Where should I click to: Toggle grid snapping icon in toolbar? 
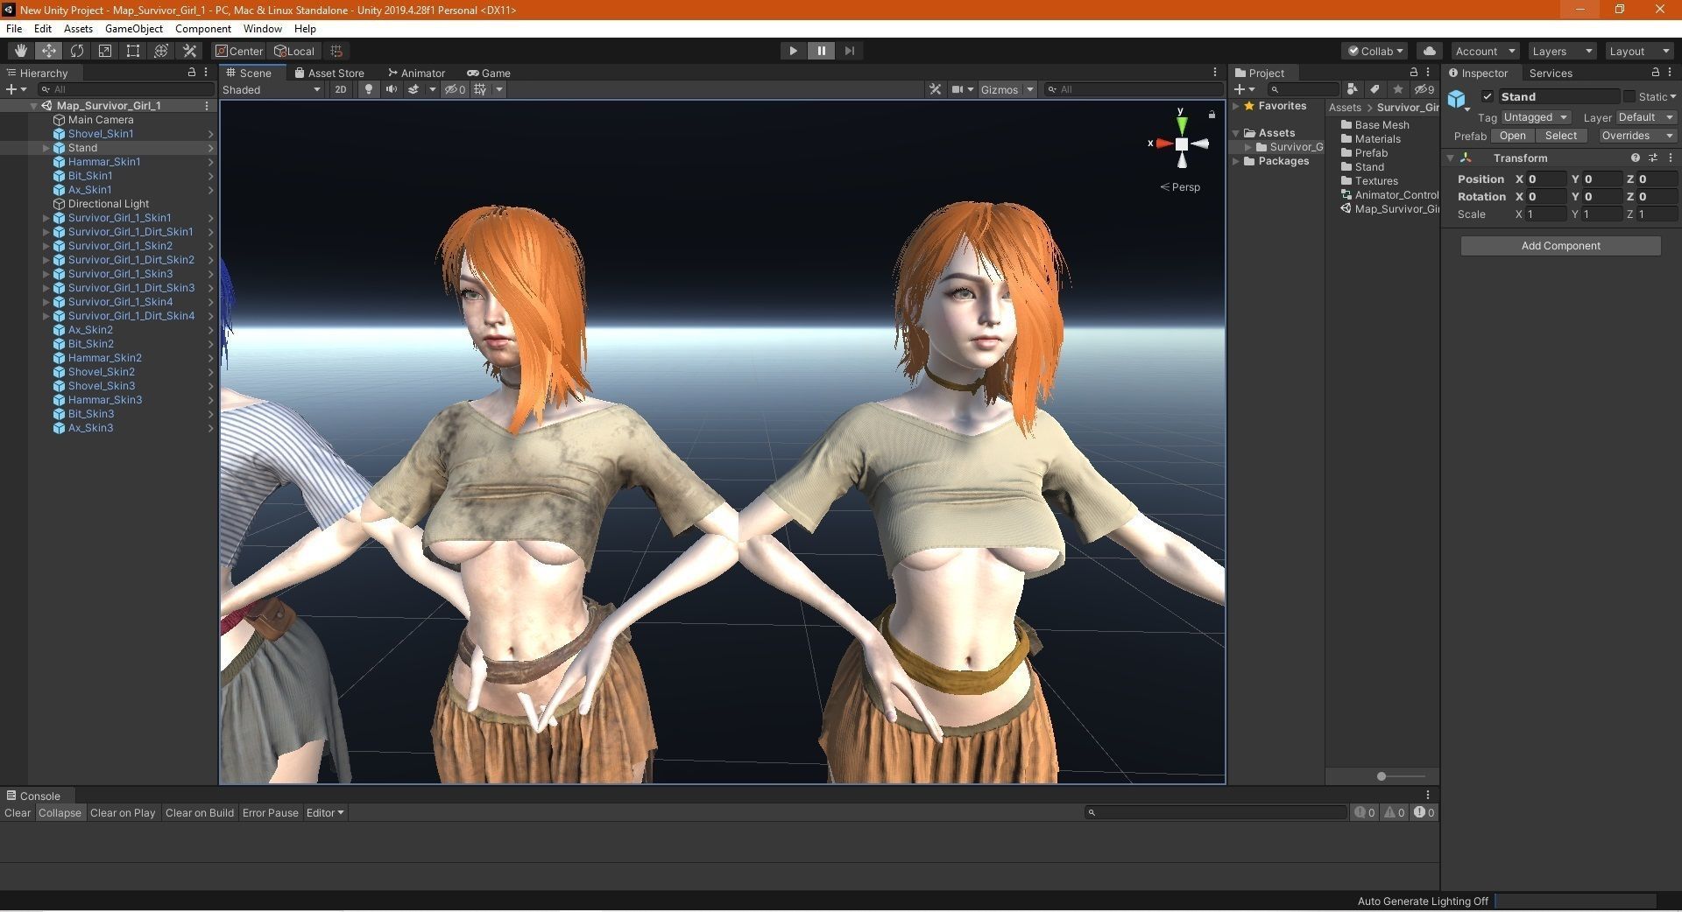pyautogui.click(x=336, y=51)
